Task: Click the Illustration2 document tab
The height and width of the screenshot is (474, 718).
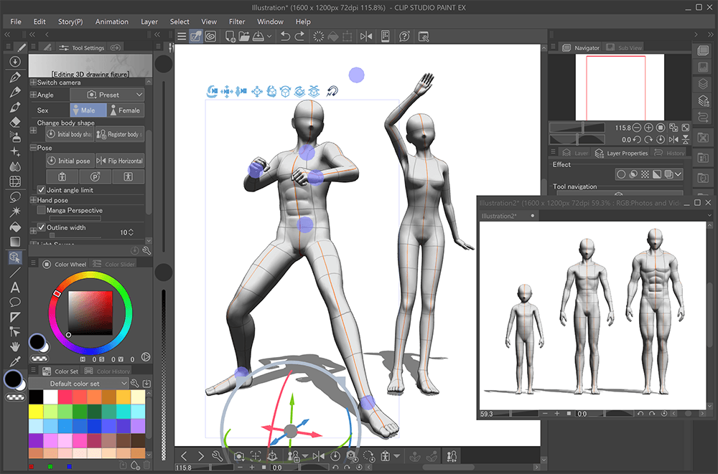Action: point(508,216)
